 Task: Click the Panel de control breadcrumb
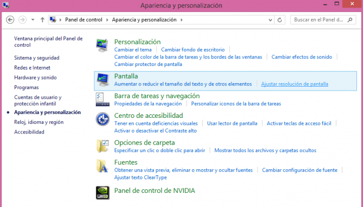[x=84, y=20]
